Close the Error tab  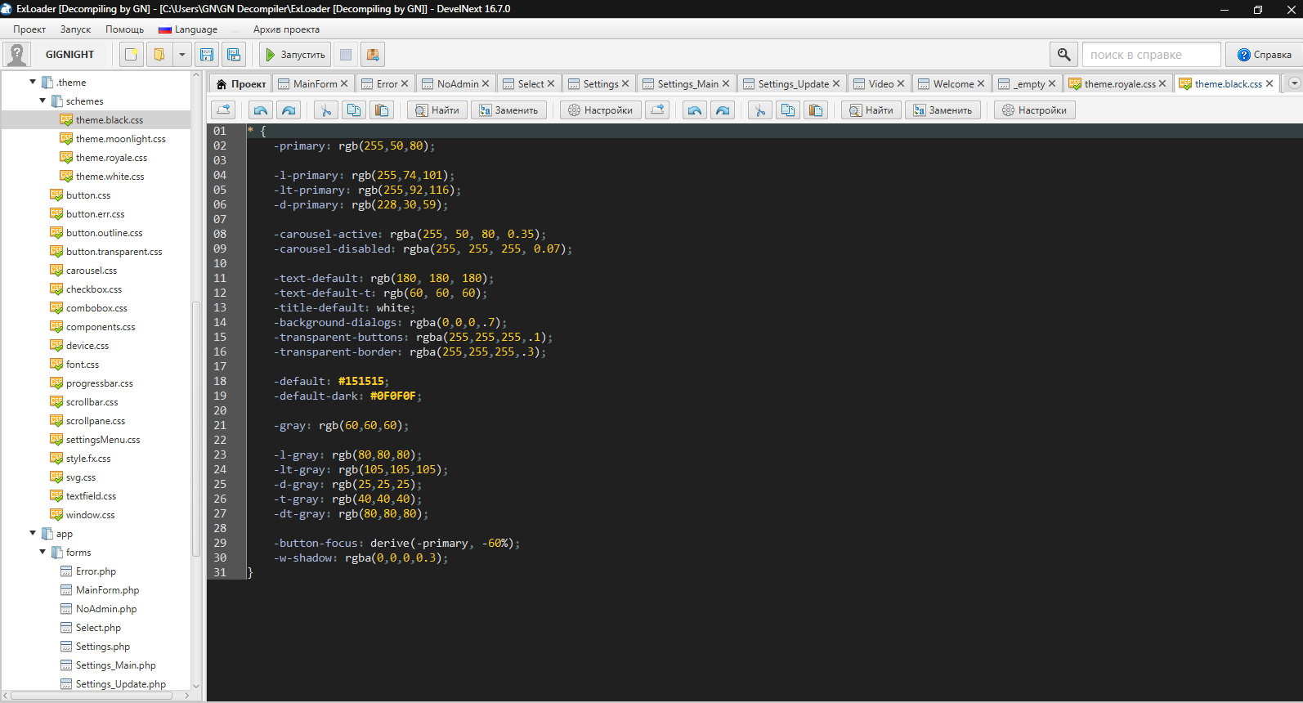tap(405, 83)
